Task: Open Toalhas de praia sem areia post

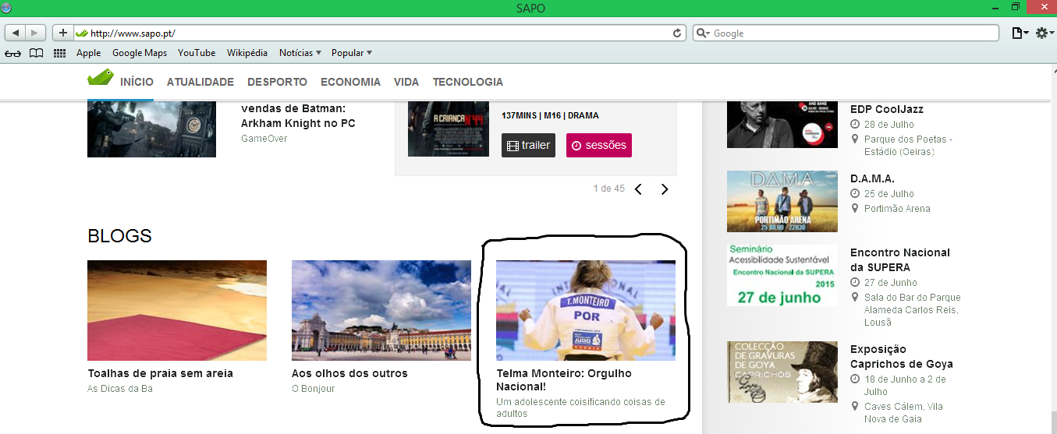Action: coord(160,373)
